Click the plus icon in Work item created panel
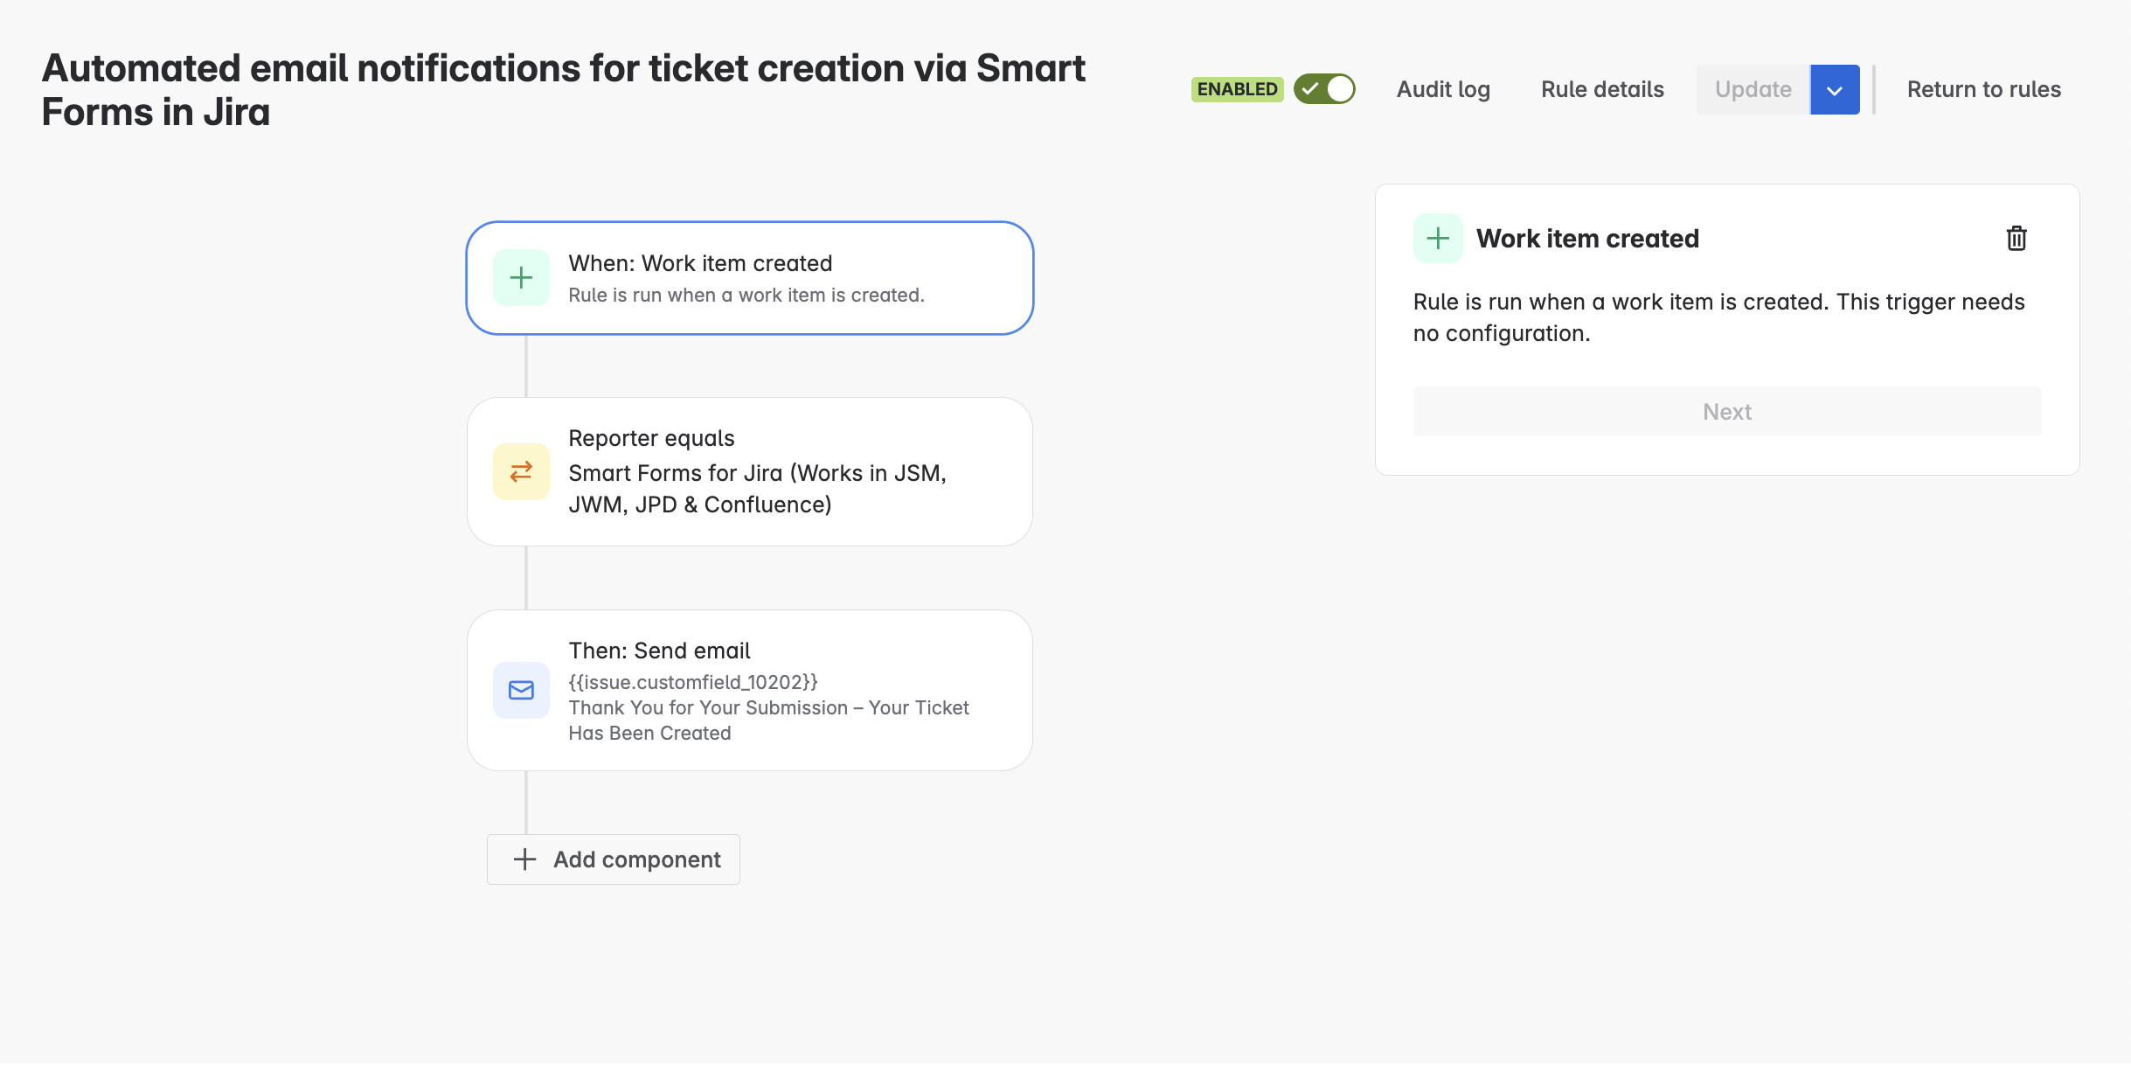2131x1065 pixels. coord(1437,239)
